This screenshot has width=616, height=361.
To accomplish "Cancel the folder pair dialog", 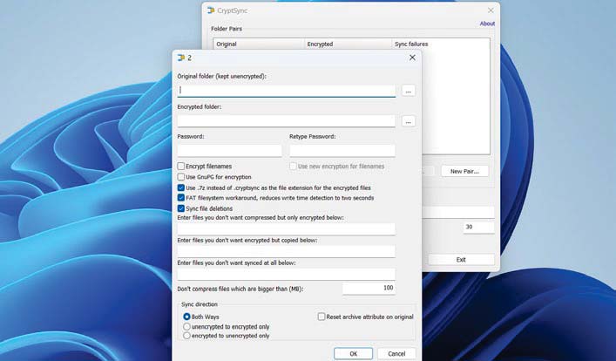I will pos(396,353).
